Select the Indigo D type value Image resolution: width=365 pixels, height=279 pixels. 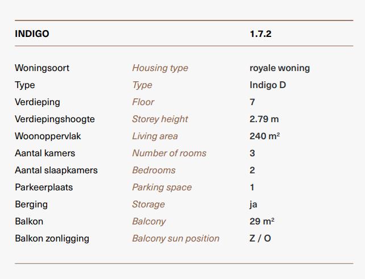(268, 85)
